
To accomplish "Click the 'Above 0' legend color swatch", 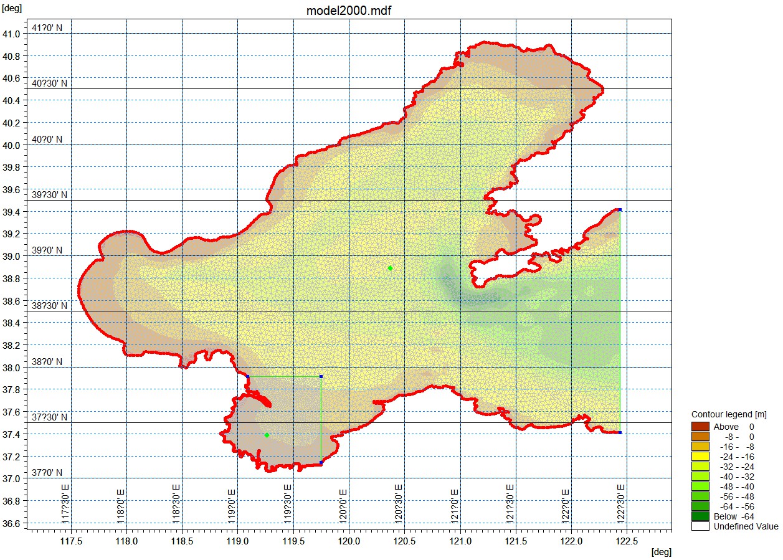I will 700,427.
